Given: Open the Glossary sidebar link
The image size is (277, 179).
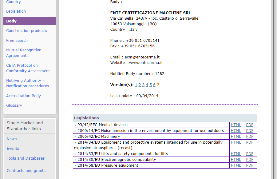Looking at the screenshot, I should (14, 105).
